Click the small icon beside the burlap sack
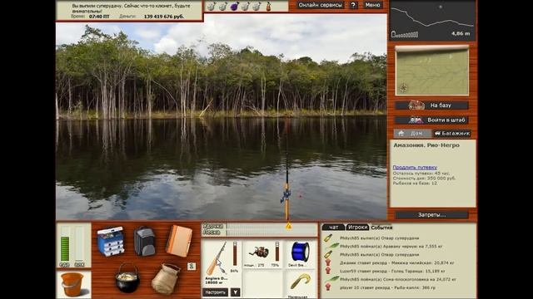 pos(192,266)
